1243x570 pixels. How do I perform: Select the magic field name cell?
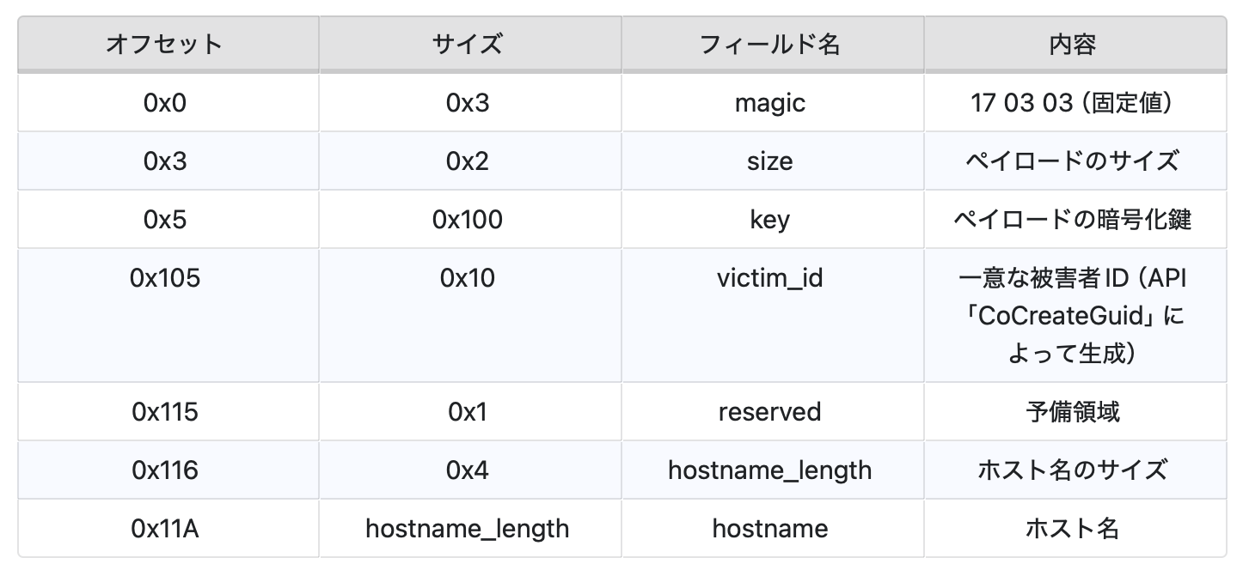tap(769, 103)
